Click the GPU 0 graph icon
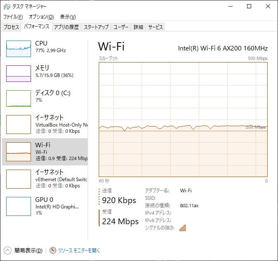This screenshot has width=278, height=261. click(19, 206)
